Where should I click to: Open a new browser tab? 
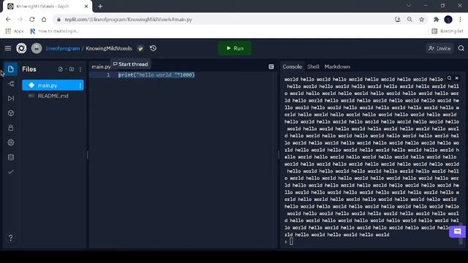[x=100, y=7]
